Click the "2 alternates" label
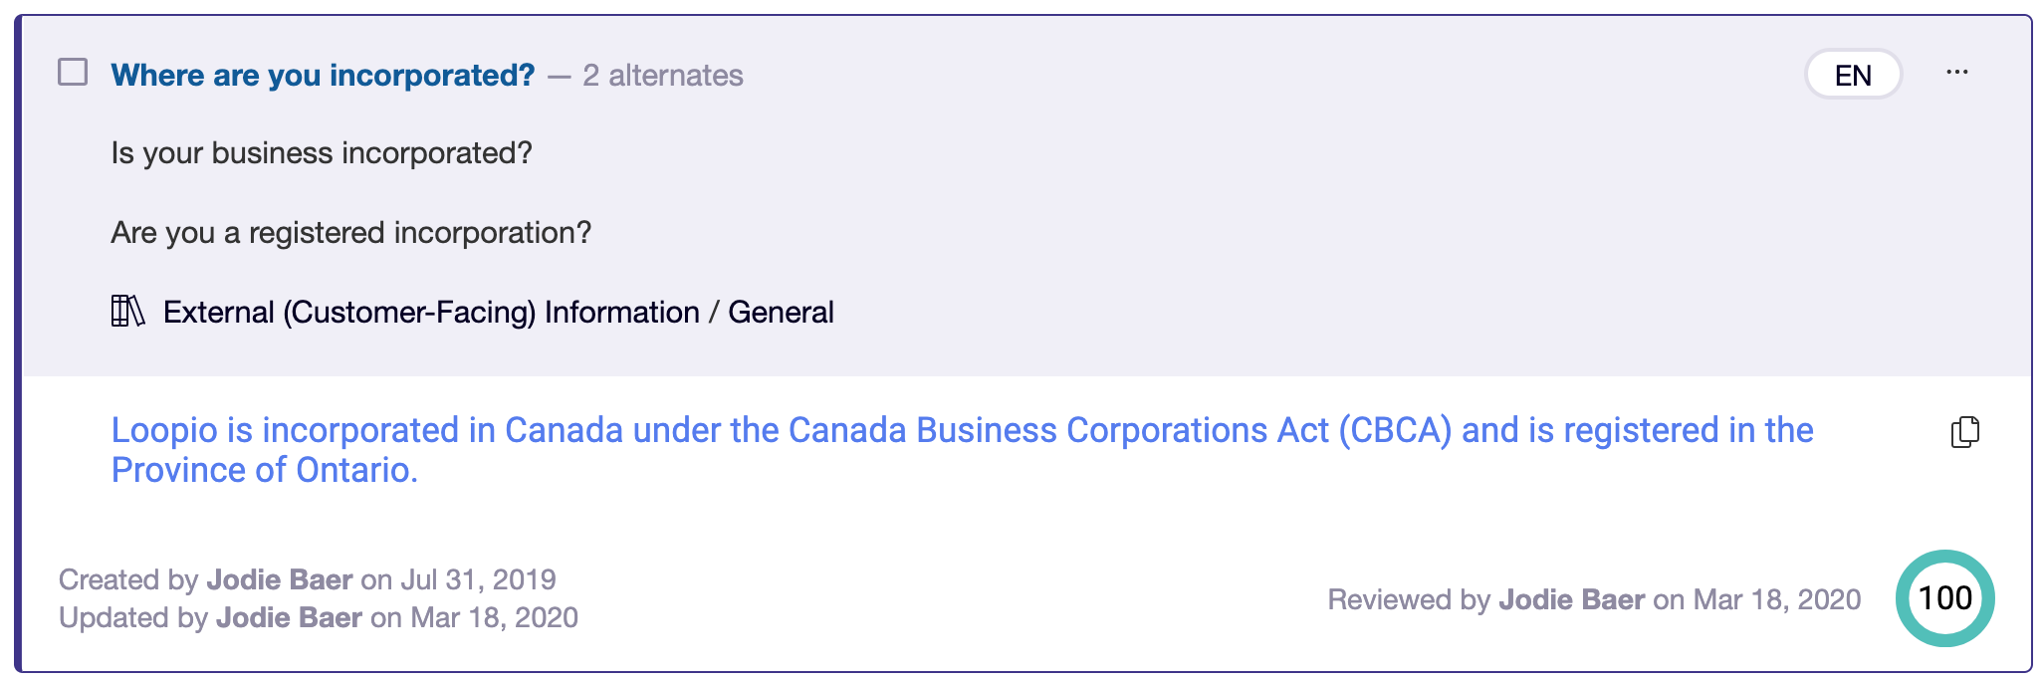2043x681 pixels. pyautogui.click(x=663, y=76)
